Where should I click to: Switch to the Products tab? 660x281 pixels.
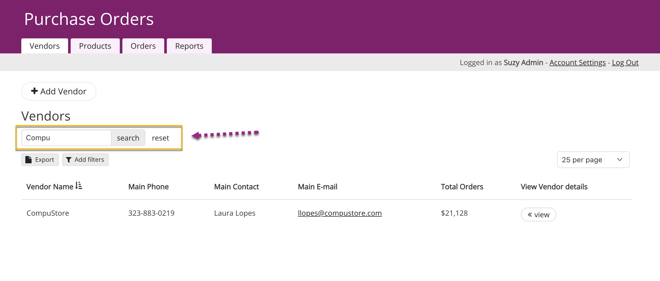point(95,46)
